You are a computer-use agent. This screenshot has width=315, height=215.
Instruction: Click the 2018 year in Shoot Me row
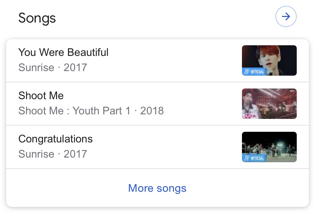pyautogui.click(x=152, y=111)
